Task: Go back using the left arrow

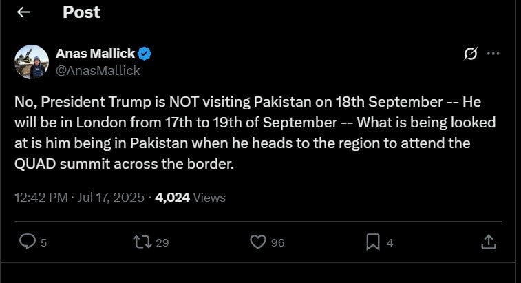Action: pyautogui.click(x=23, y=12)
